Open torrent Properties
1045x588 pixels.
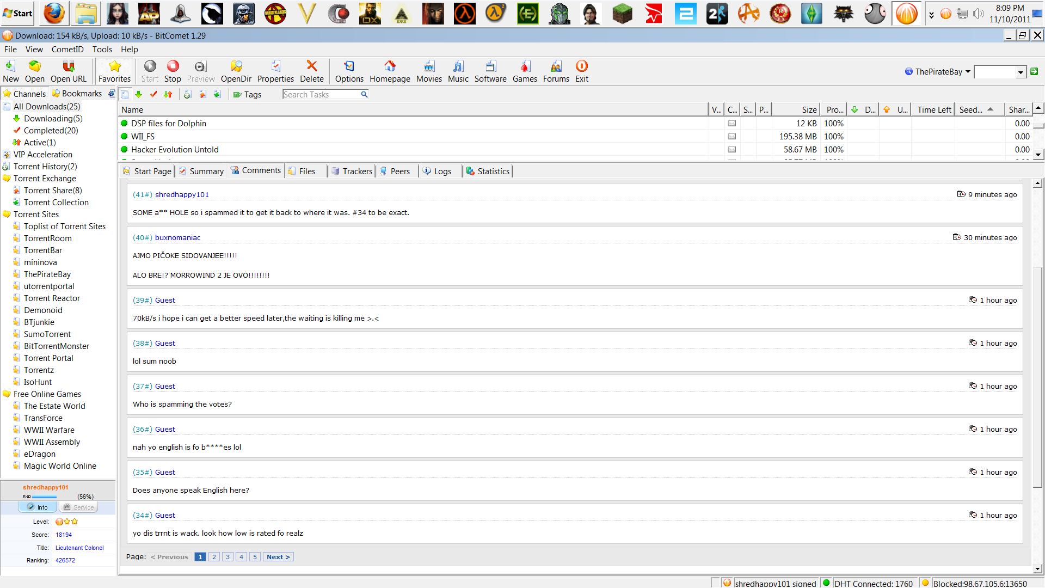pos(275,71)
